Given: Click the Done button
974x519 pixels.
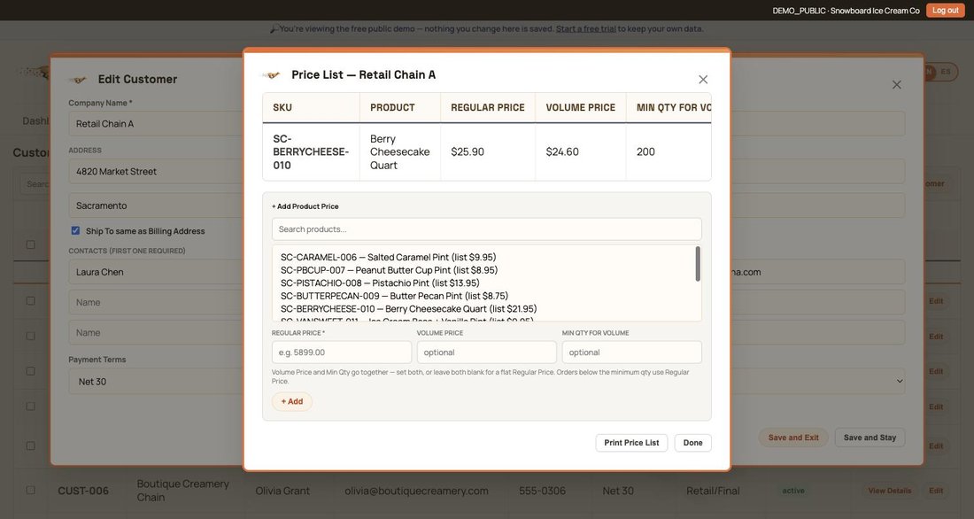Looking at the screenshot, I should click(x=692, y=443).
